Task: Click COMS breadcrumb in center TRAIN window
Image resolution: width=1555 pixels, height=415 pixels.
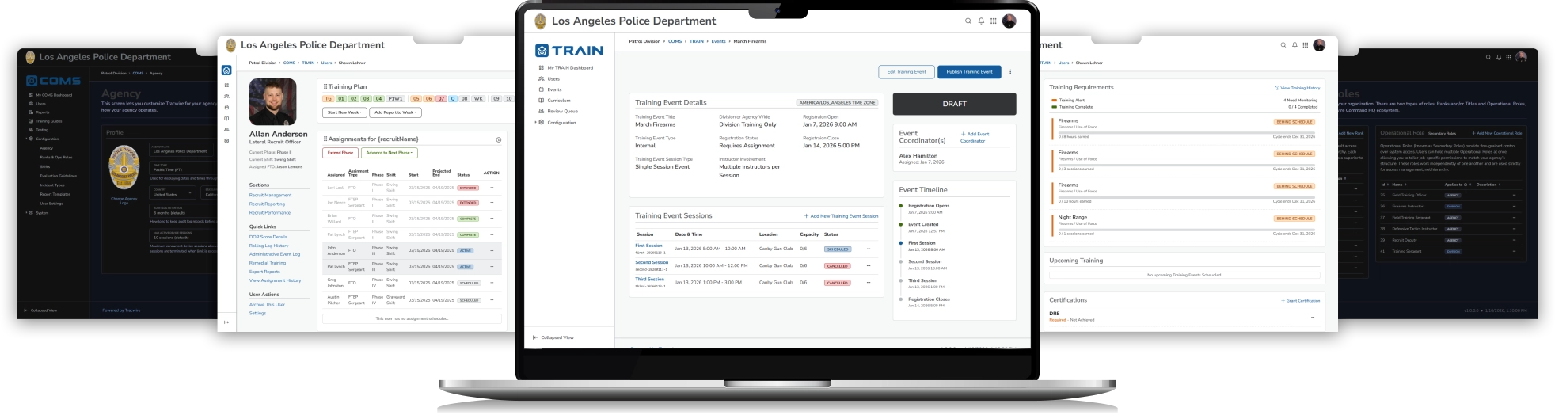Action: click(675, 41)
